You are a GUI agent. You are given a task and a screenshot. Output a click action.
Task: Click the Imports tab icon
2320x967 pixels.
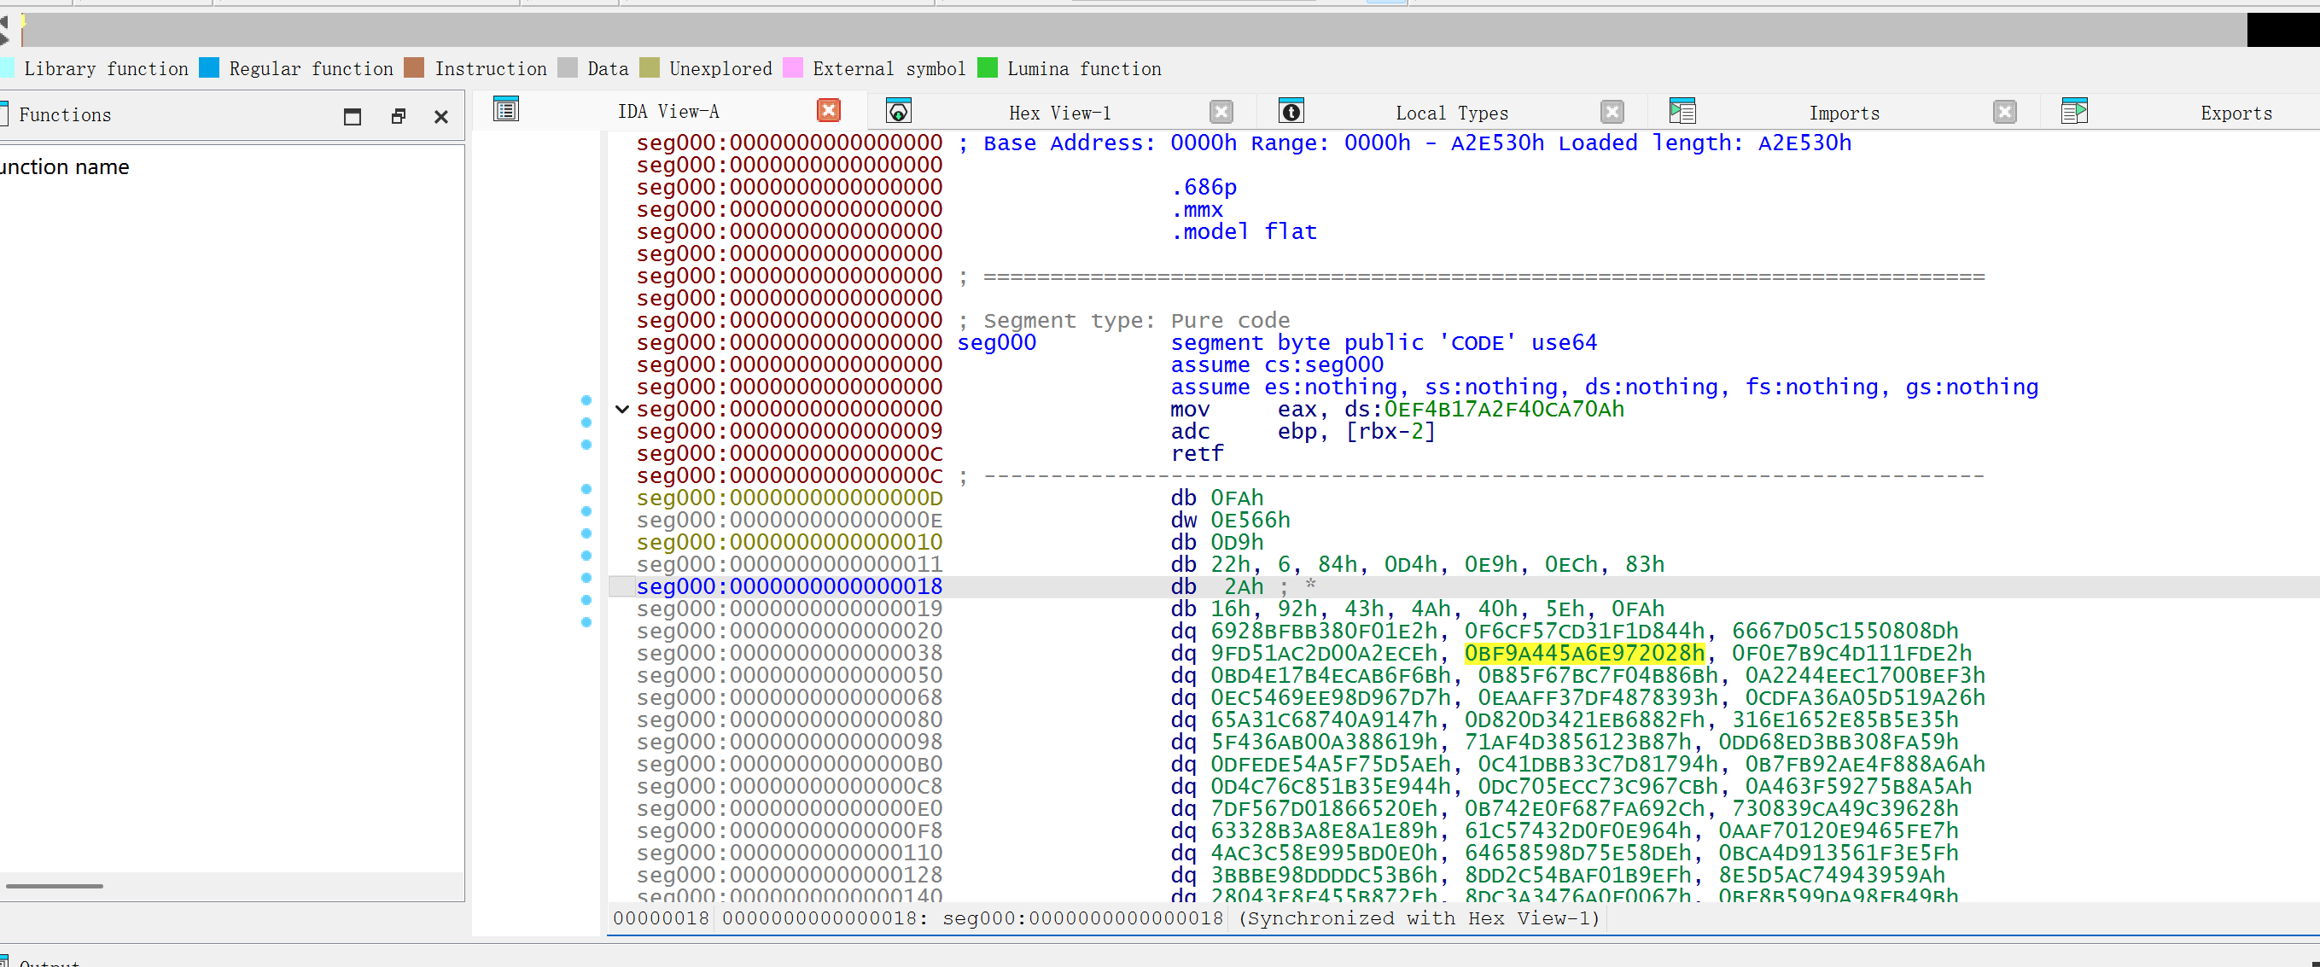pos(1682,112)
